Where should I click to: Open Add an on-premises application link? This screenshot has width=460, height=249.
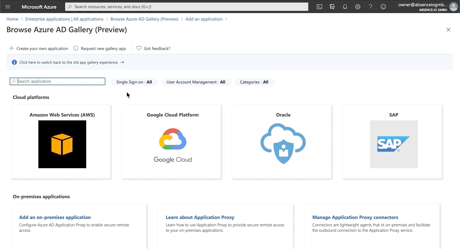click(55, 217)
